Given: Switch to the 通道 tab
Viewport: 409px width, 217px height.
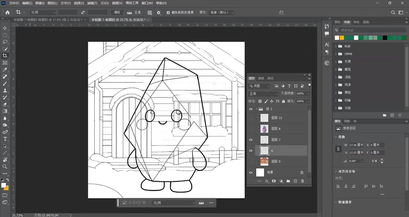Looking at the screenshot, I should (x=261, y=78).
